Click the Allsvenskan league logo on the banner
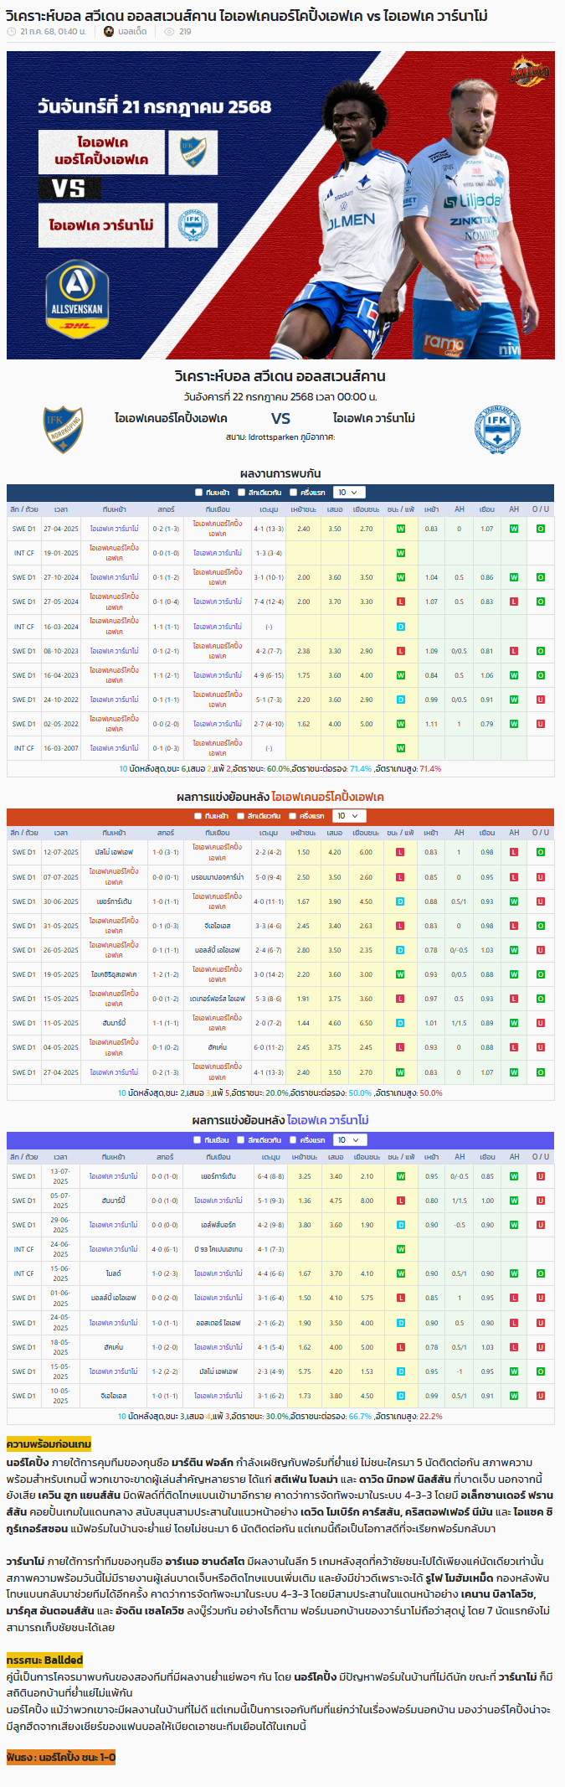Screen dimensions: 565x1787 click(x=77, y=299)
